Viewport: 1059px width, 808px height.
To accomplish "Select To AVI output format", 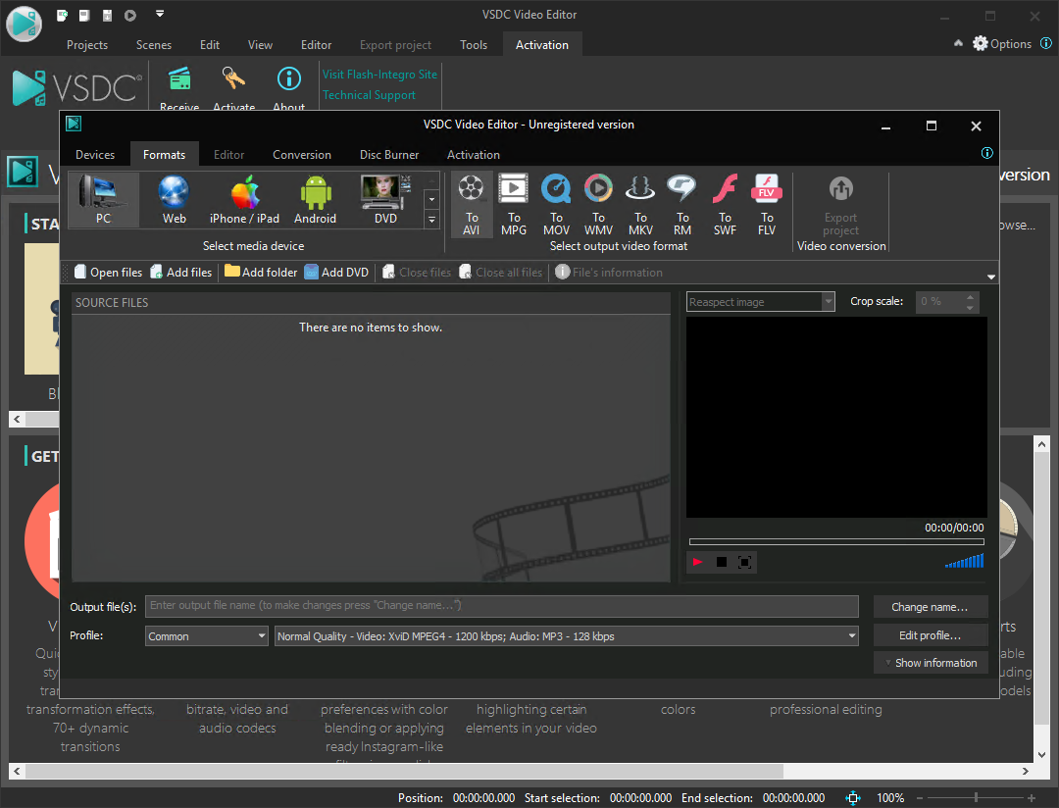I will coord(472,205).
